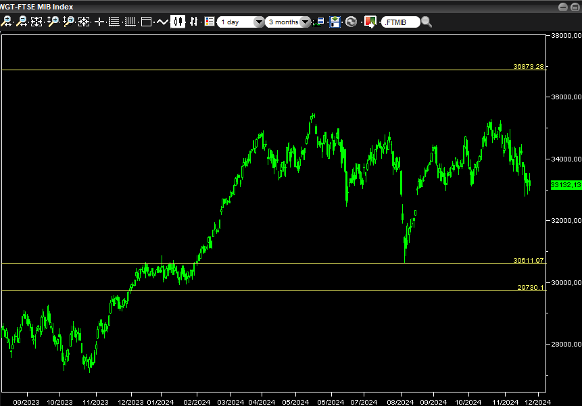Open the chart legend list icon

point(209,22)
